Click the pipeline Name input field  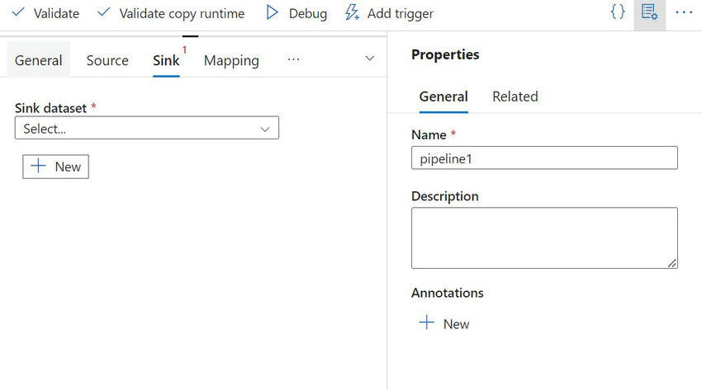pyautogui.click(x=544, y=158)
